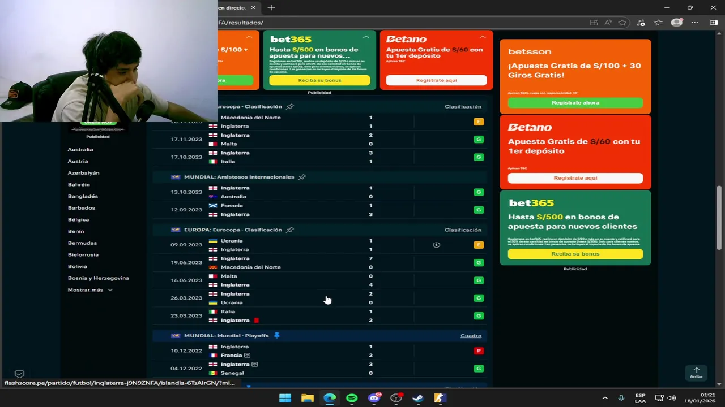Click betsson Regístrate ahora button
The width and height of the screenshot is (725, 407).
tap(575, 103)
